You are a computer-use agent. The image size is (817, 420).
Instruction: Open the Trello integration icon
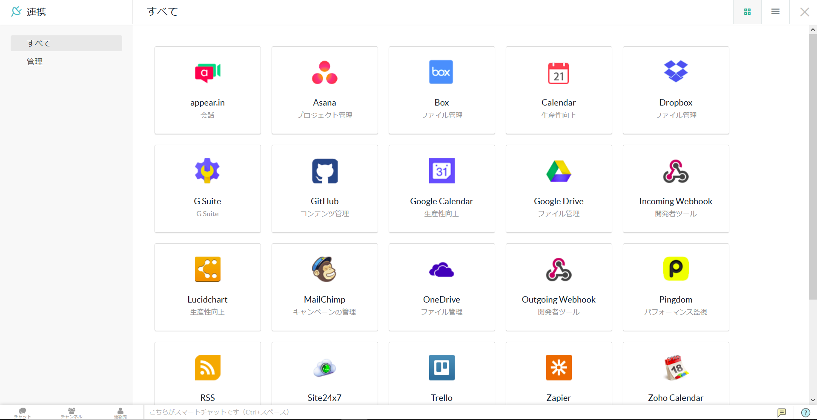(441, 368)
